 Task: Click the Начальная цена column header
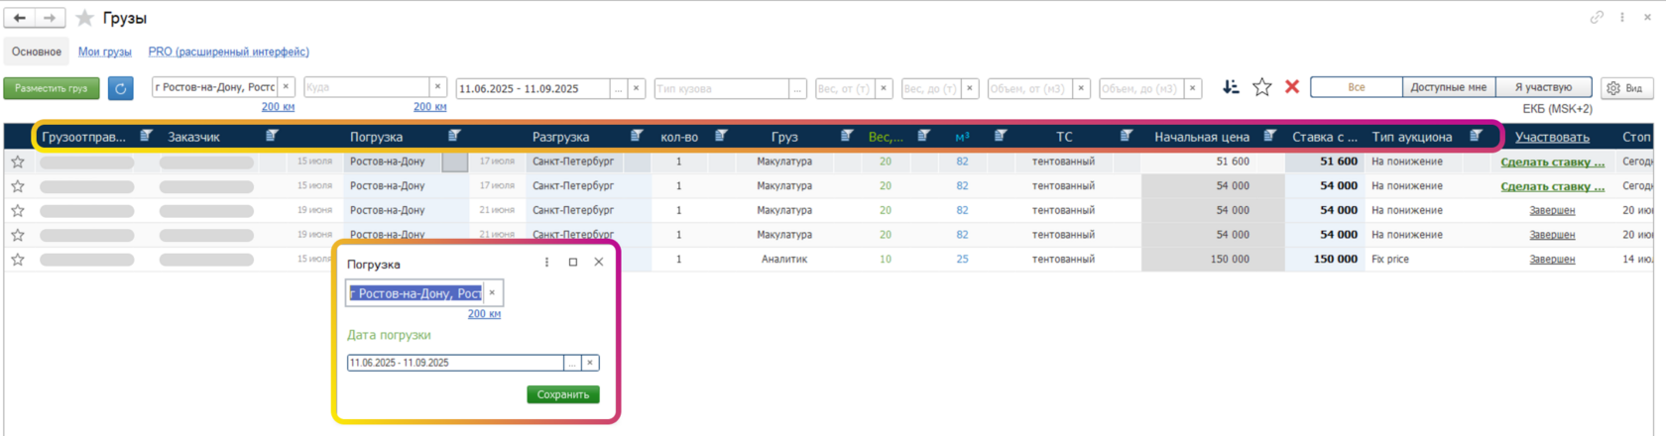1202,137
